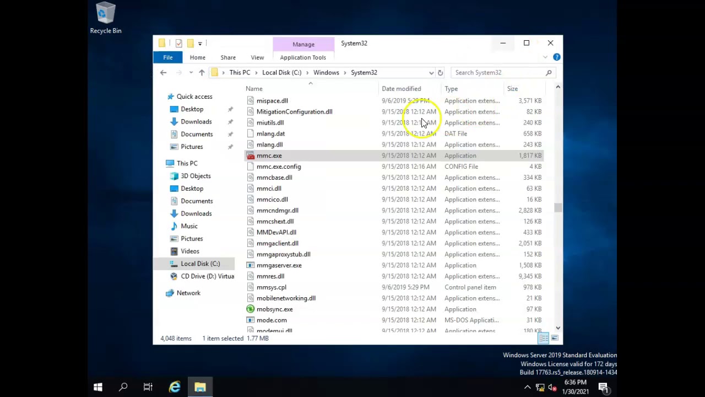Open the recent locations dropdown arrow
Viewport: 705px width, 397px height.
(x=191, y=73)
